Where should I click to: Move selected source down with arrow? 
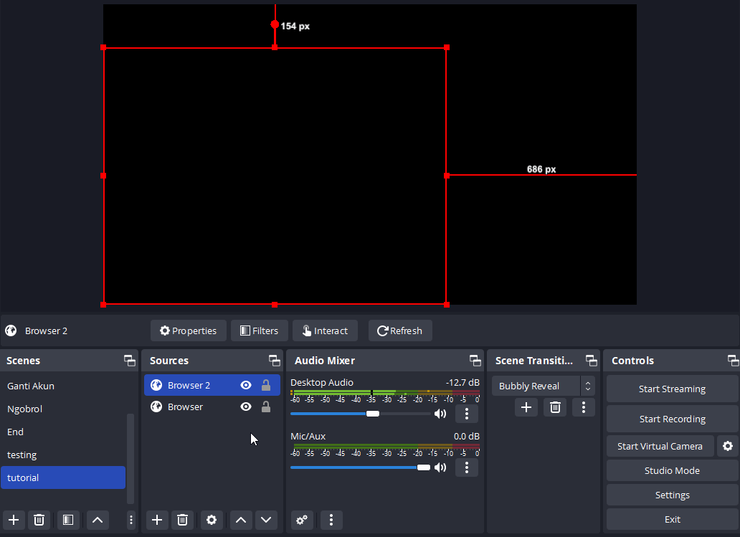click(x=266, y=520)
